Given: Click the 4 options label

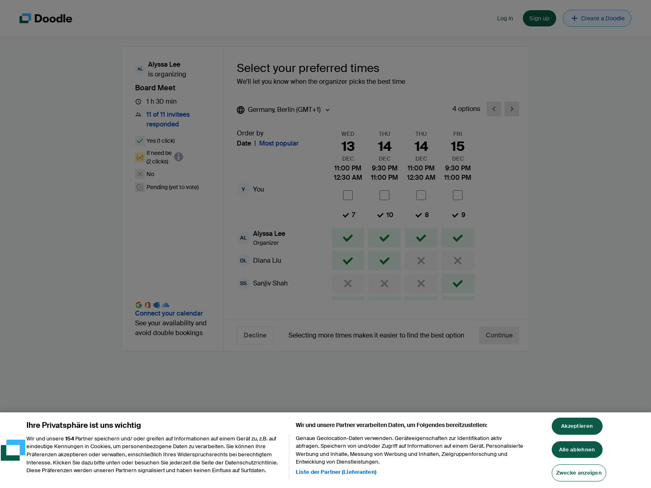Looking at the screenshot, I should [466, 109].
